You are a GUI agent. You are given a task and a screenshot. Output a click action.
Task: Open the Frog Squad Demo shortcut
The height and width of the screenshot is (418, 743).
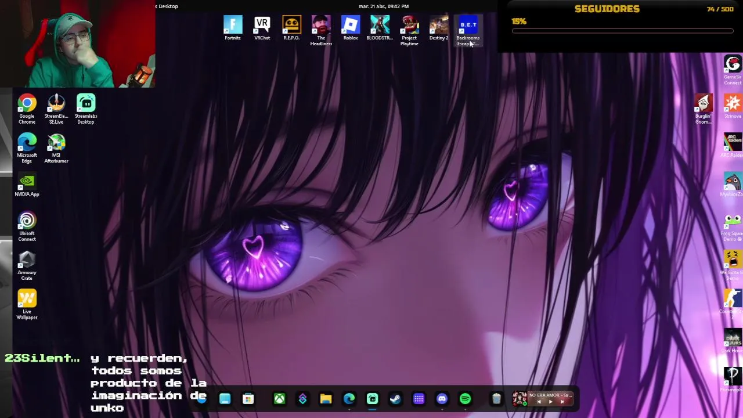click(733, 226)
